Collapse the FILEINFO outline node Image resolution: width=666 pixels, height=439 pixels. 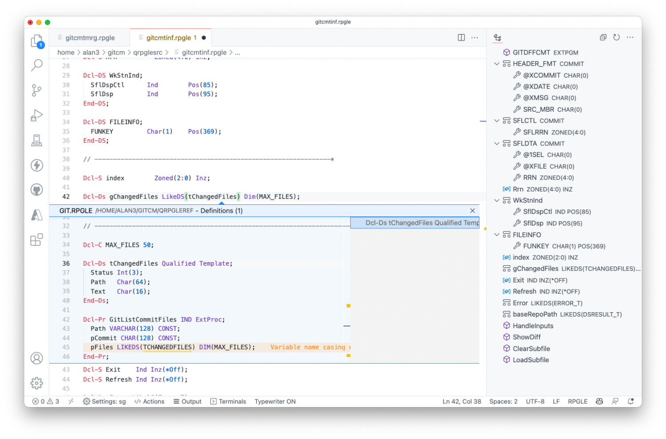(496, 235)
